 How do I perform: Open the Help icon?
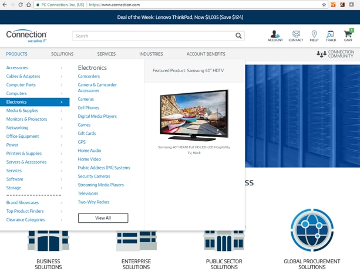point(314,35)
